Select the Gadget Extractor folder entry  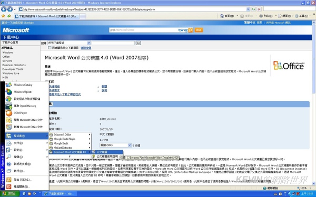click(70, 148)
